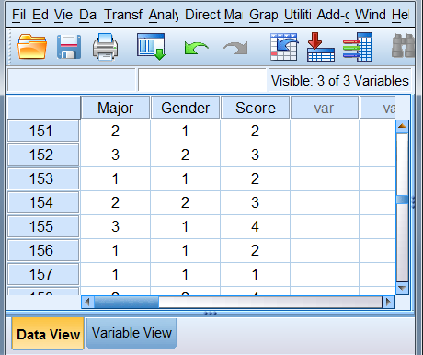
Task: Click the cell value editor field
Action: [x=202, y=80]
